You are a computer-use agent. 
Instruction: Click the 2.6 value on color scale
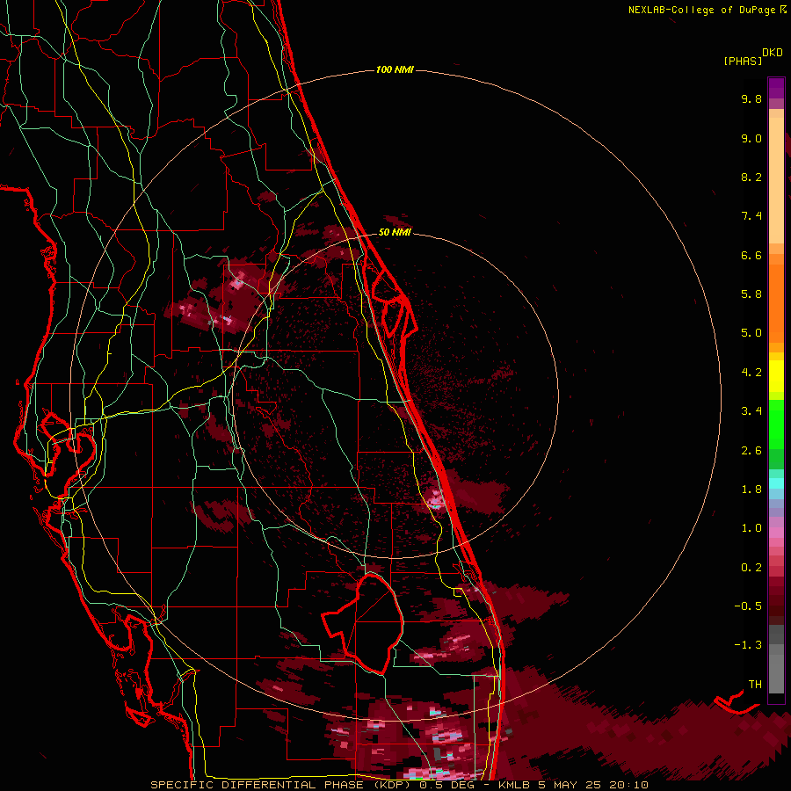751,451
